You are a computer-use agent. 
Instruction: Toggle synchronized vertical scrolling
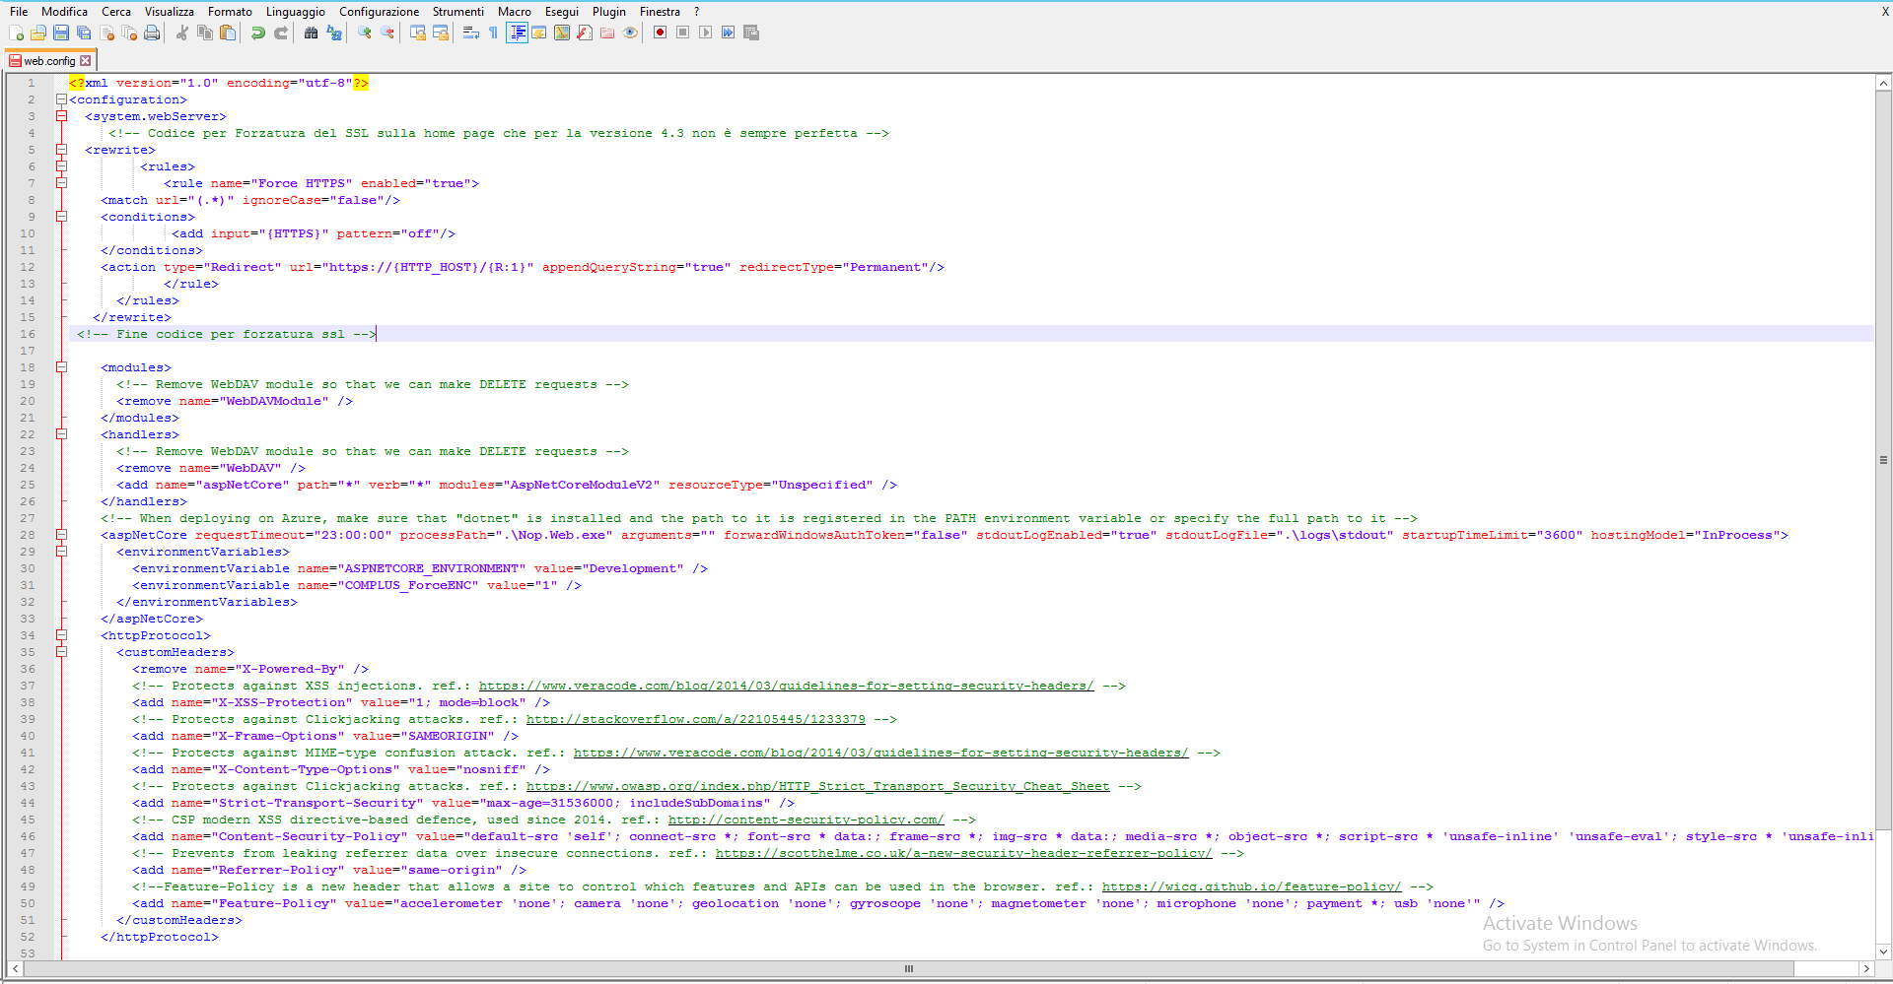(x=417, y=33)
